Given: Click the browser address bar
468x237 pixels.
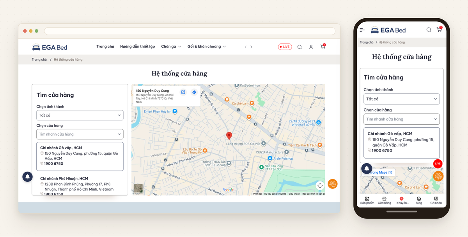Looking at the screenshot, I should 190,31.
